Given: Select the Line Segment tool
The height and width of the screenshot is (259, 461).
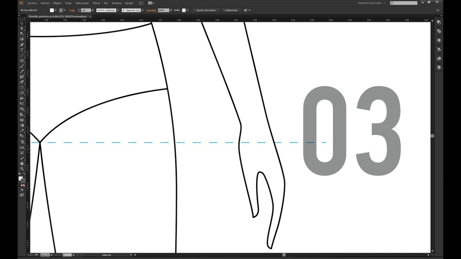Looking at the screenshot, I should 22,55.
